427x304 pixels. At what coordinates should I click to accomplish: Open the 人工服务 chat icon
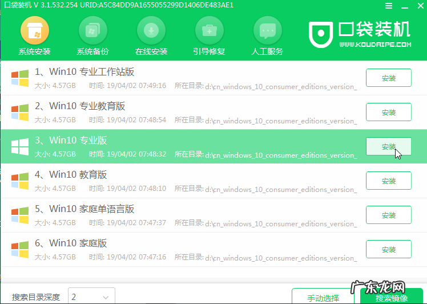(x=268, y=30)
